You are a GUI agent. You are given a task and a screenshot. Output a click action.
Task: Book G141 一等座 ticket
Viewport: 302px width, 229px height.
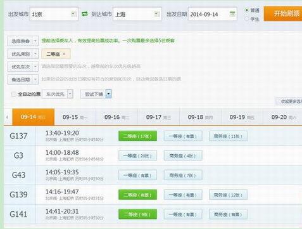coord(183,214)
